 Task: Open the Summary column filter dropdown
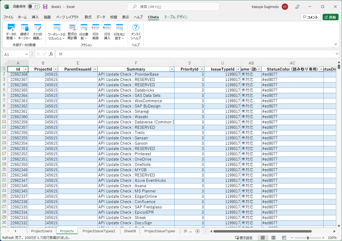tap(172, 69)
